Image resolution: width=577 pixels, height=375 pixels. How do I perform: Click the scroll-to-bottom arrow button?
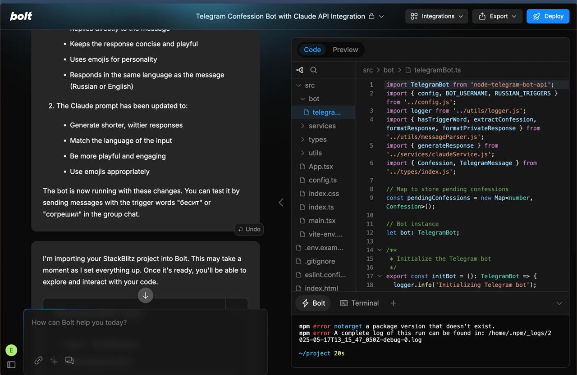(x=146, y=295)
